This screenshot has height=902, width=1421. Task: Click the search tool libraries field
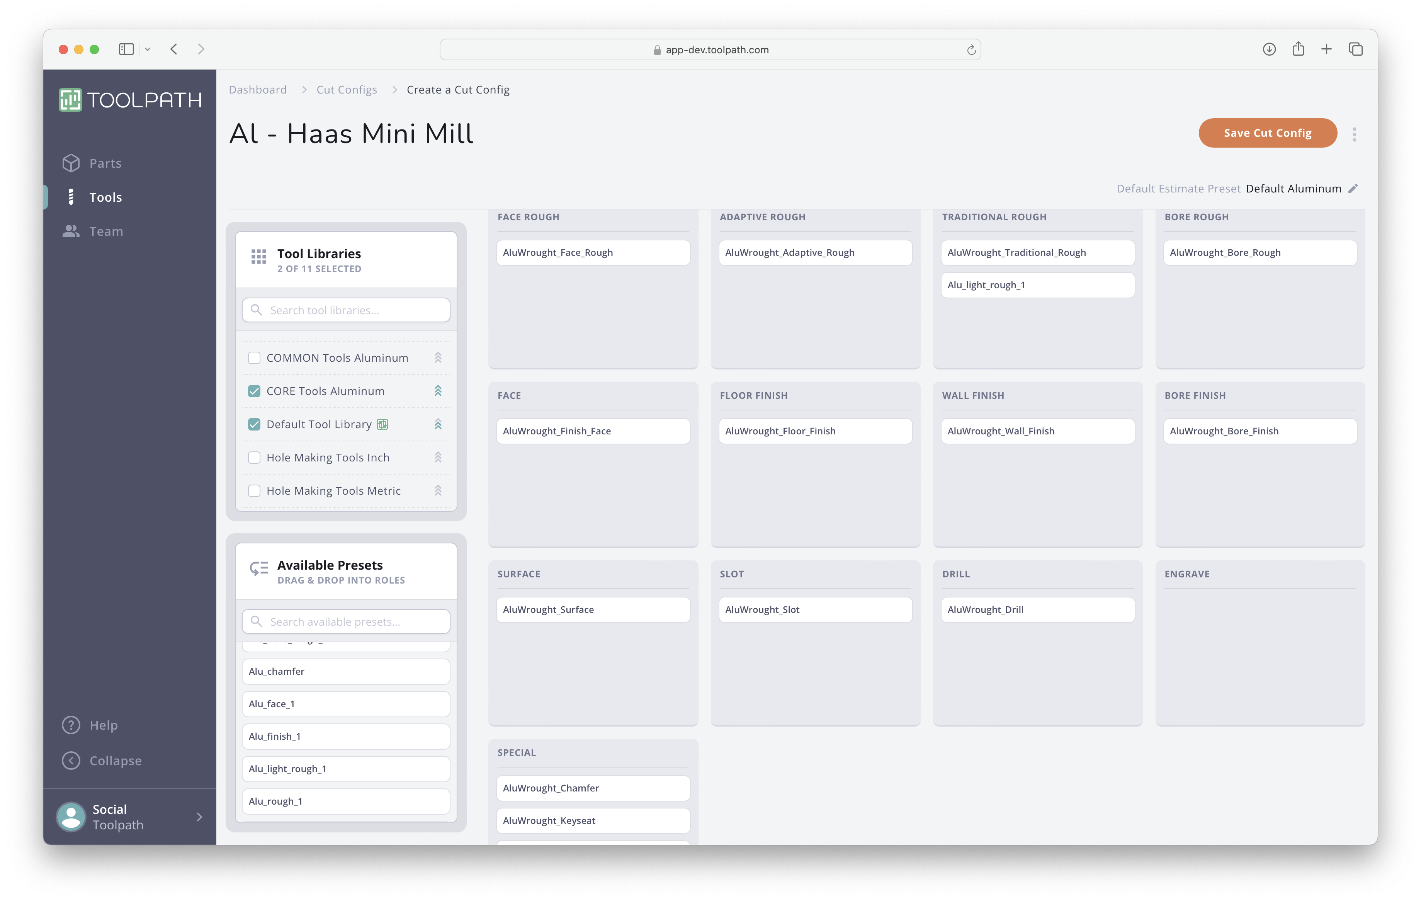pyautogui.click(x=345, y=309)
